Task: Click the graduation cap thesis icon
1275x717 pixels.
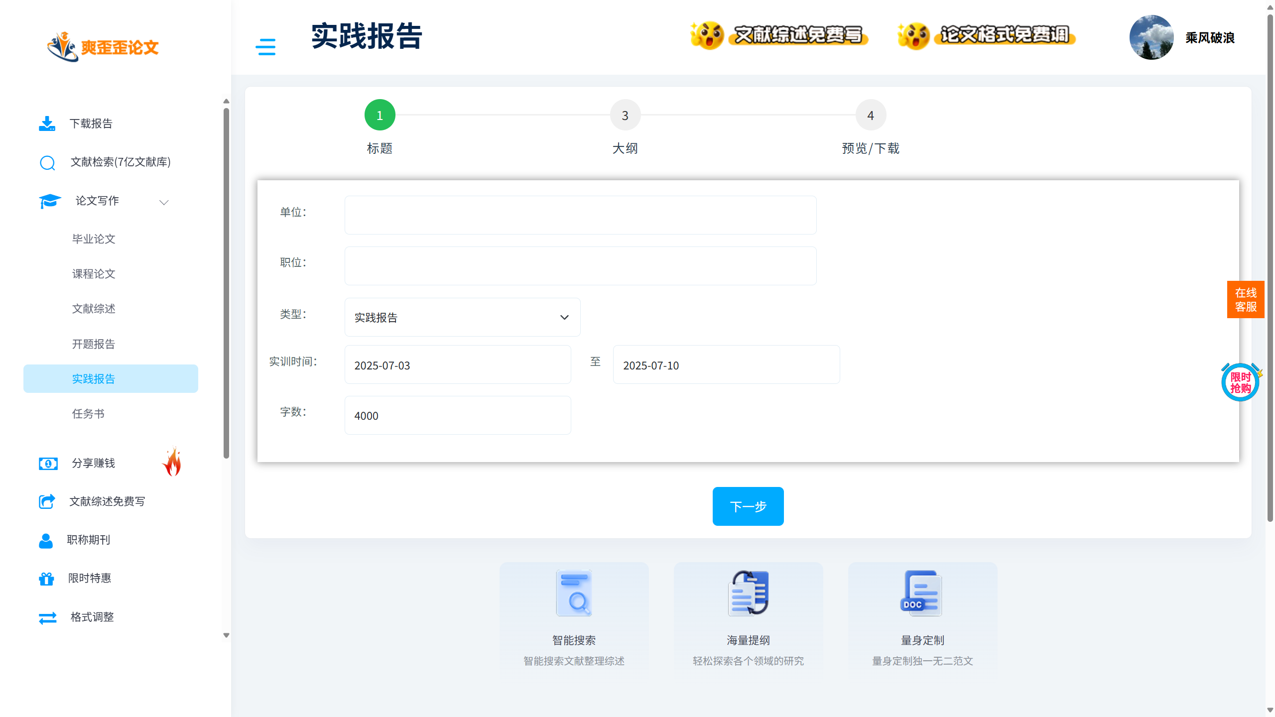Action: pos(50,201)
